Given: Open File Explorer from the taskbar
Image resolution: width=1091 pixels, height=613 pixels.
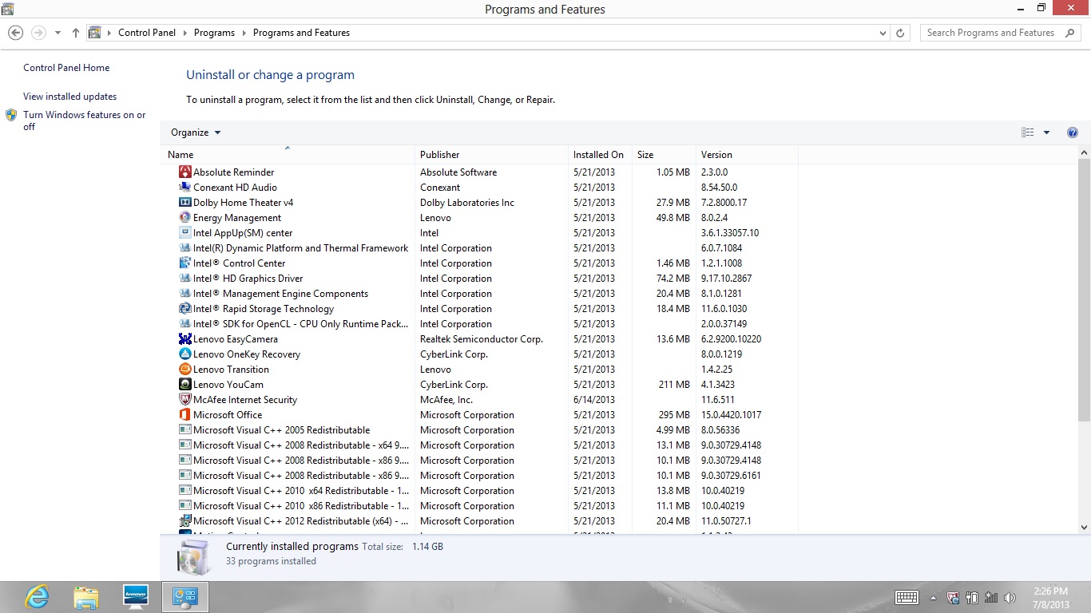Looking at the screenshot, I should tap(86, 597).
